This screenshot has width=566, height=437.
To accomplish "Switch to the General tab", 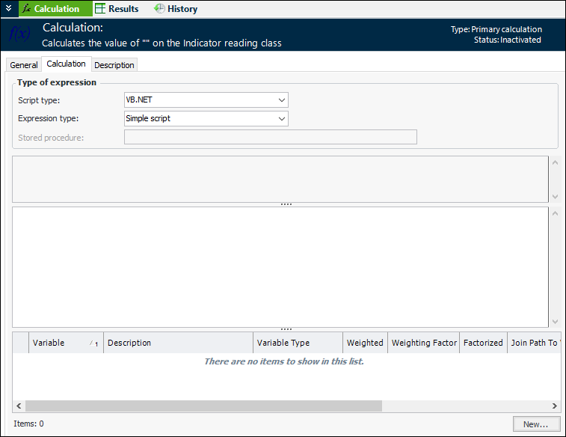I will pos(24,65).
